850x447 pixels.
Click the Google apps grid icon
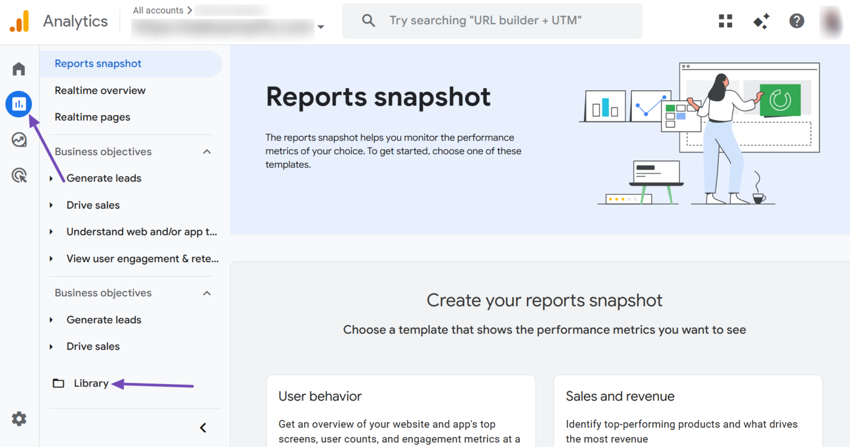pyautogui.click(x=725, y=20)
